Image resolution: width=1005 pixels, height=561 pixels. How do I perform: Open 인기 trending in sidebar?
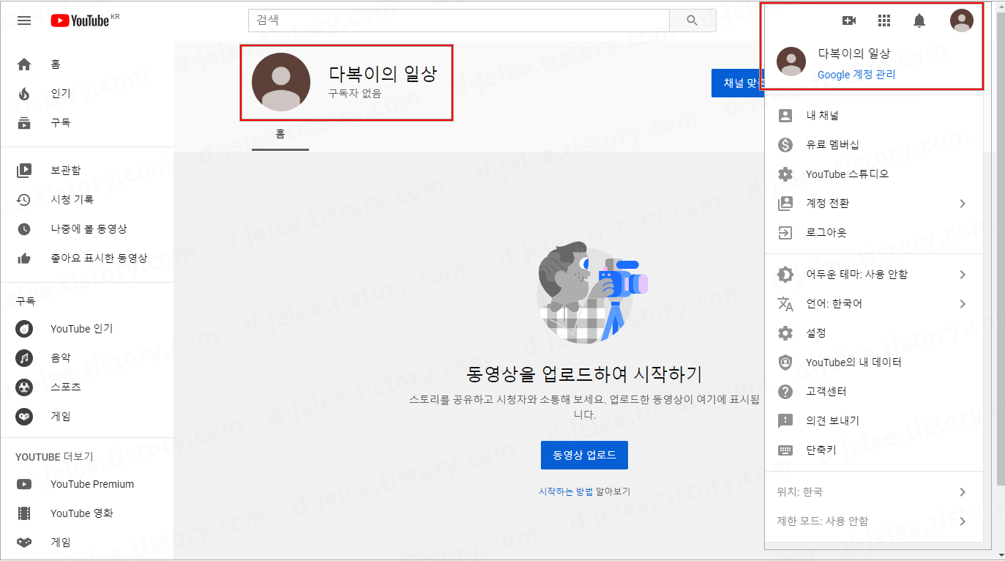click(87, 94)
